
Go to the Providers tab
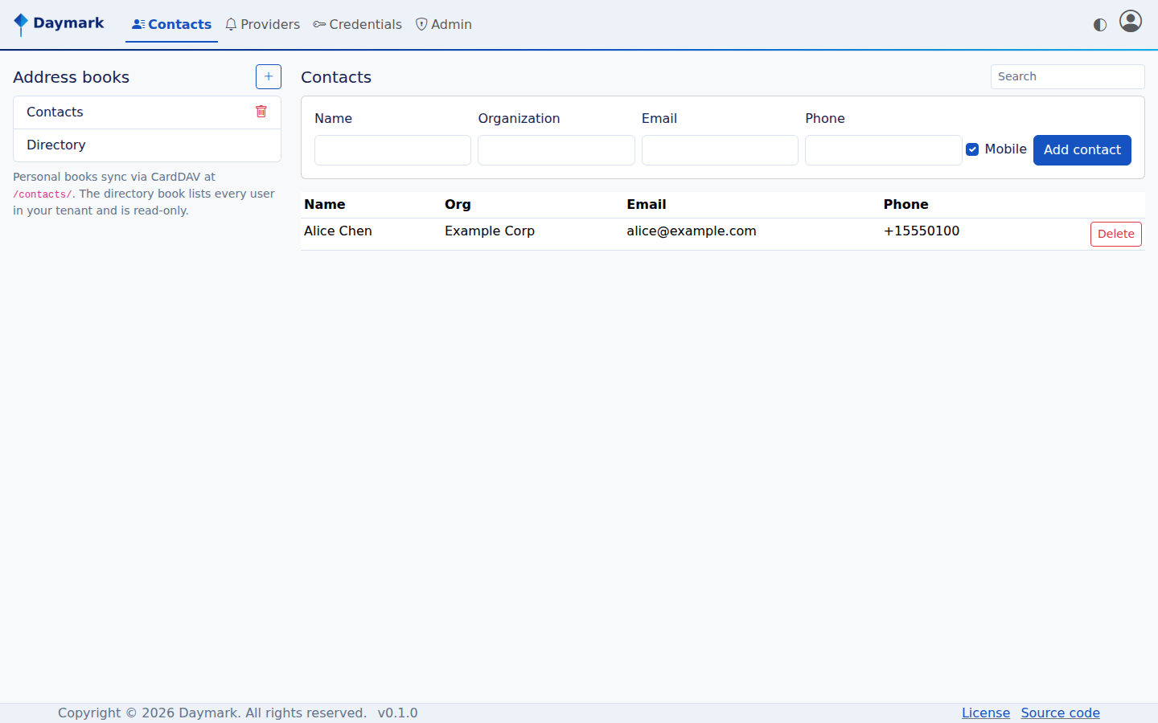tap(262, 25)
